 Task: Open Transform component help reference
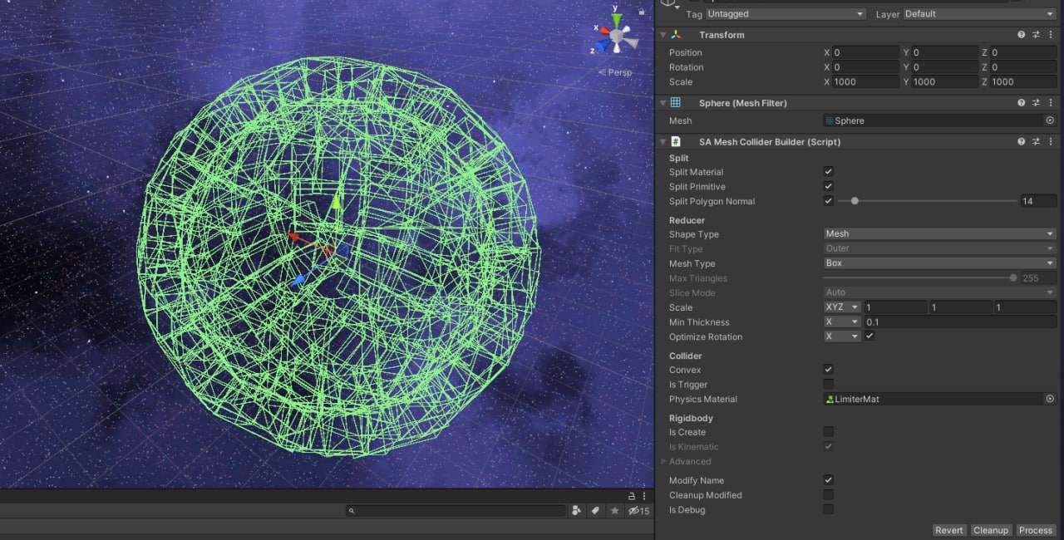1022,35
